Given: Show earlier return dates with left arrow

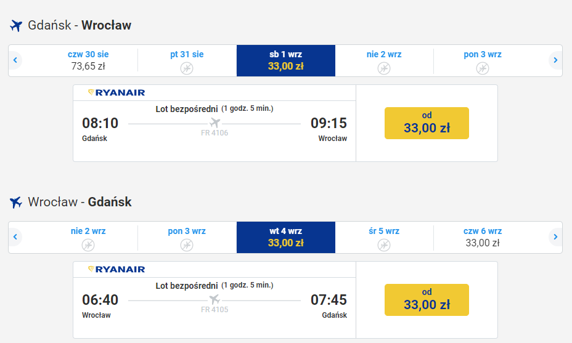Looking at the screenshot, I should tap(15, 237).
